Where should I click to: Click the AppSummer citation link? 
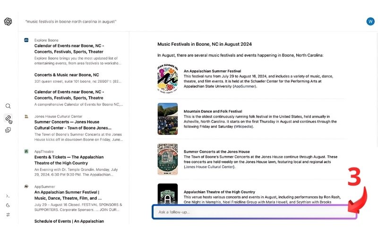[x=244, y=86]
